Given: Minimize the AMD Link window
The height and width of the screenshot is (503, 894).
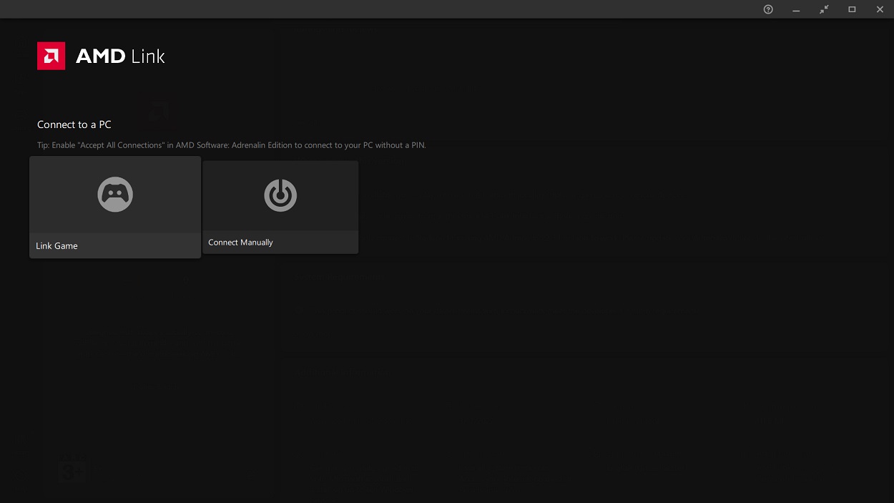Looking at the screenshot, I should (x=796, y=9).
